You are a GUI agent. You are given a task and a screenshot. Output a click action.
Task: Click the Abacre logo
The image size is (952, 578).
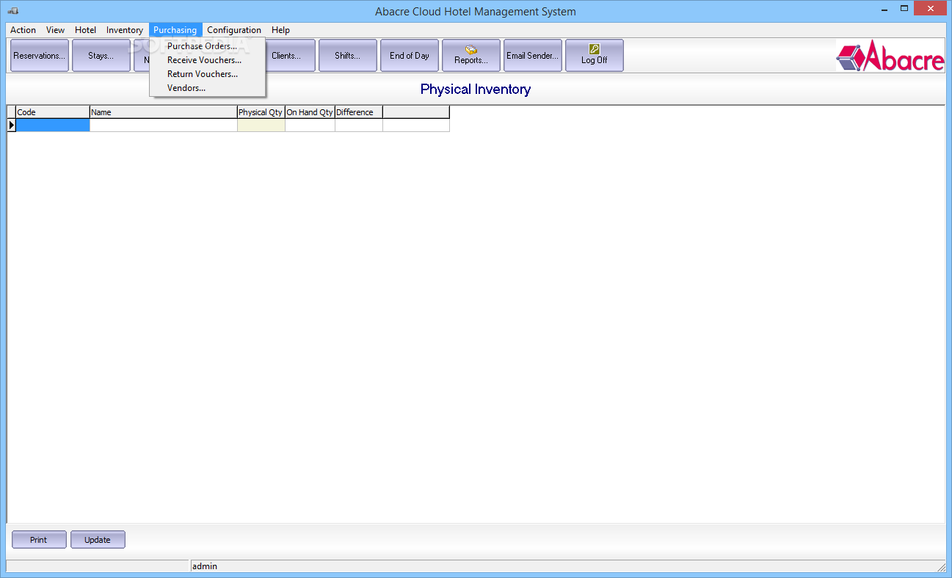[x=890, y=56]
